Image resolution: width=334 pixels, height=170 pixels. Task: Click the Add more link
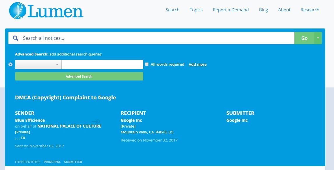pyautogui.click(x=198, y=65)
